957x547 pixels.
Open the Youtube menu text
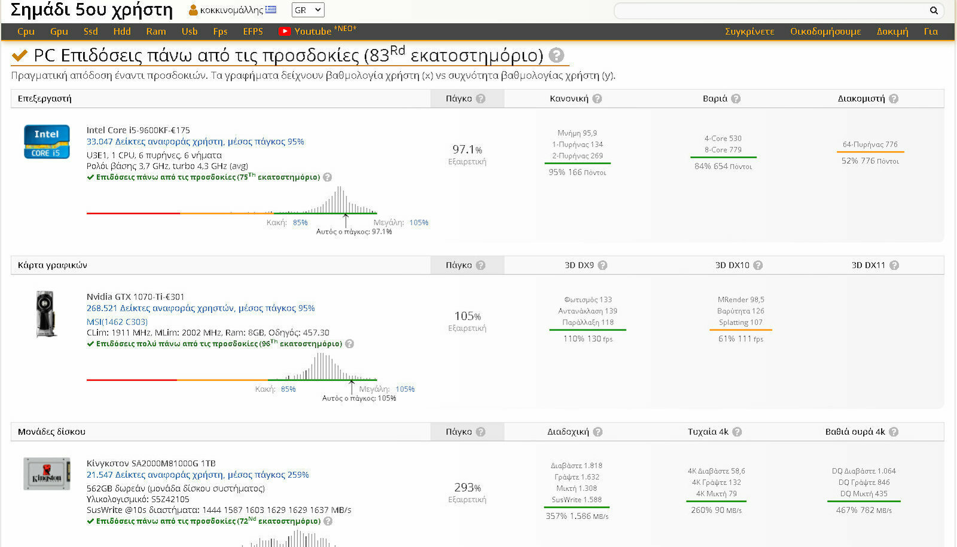point(313,31)
